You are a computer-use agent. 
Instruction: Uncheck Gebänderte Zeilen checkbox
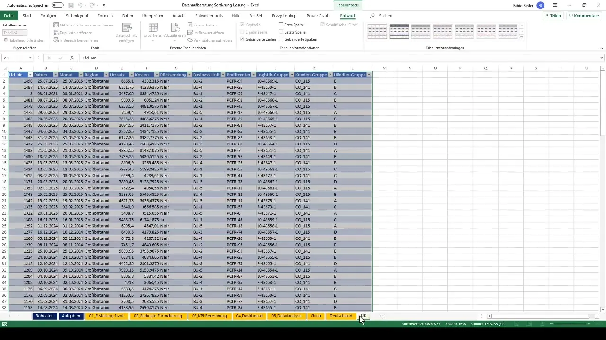tap(242, 39)
